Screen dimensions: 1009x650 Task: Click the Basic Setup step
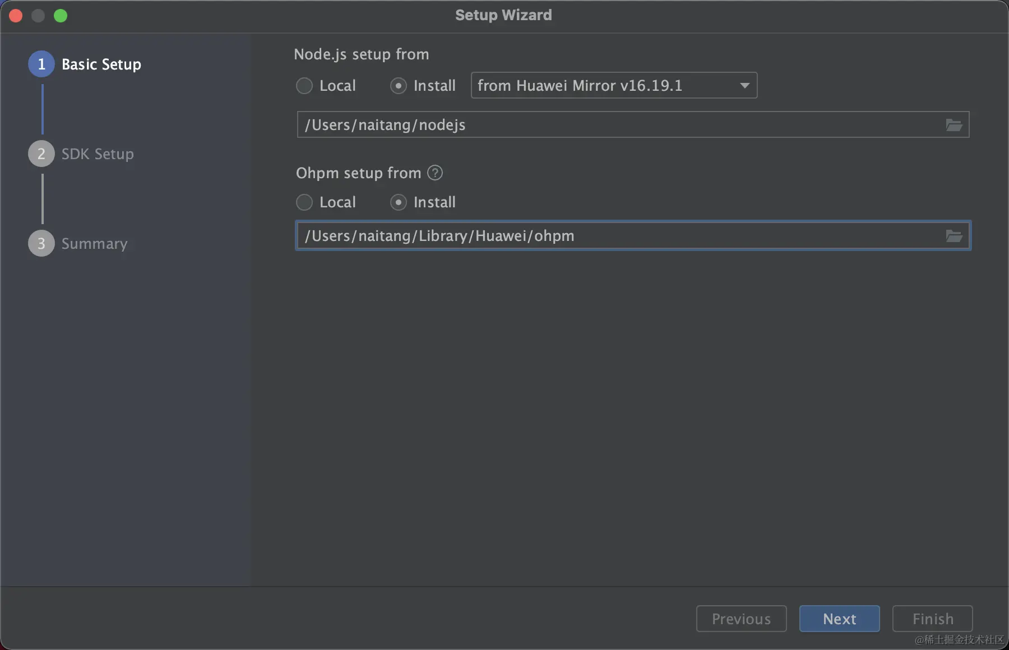pos(85,64)
